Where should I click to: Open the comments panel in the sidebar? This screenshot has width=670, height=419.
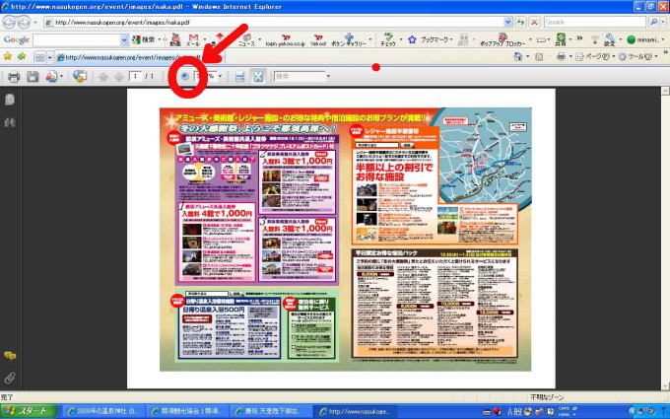(x=10, y=356)
